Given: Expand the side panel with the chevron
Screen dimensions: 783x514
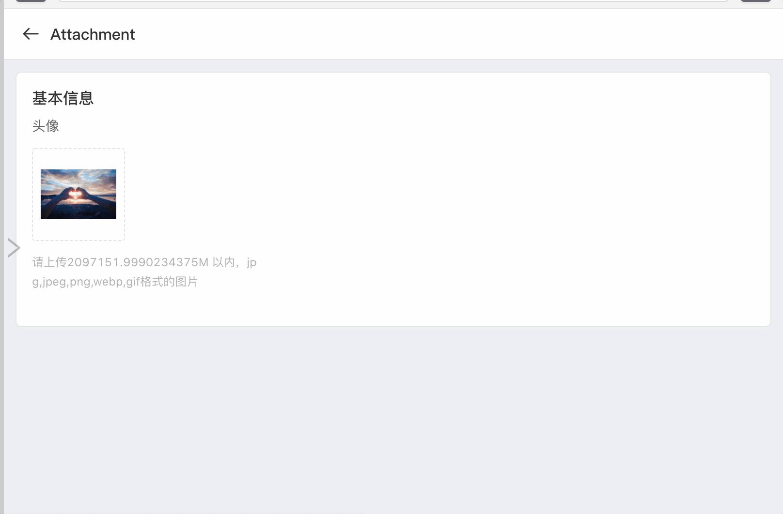Looking at the screenshot, I should pos(14,248).
